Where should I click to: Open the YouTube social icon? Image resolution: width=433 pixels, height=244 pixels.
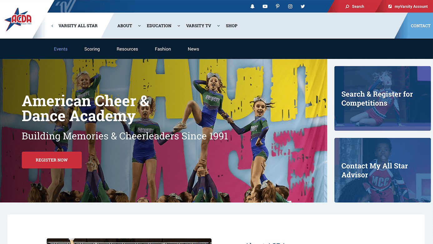[265, 6]
